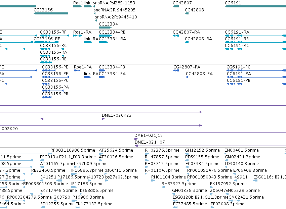Select the AT25624.5prime EST label
This screenshot has width=286, height=209.
tap(116, 150)
